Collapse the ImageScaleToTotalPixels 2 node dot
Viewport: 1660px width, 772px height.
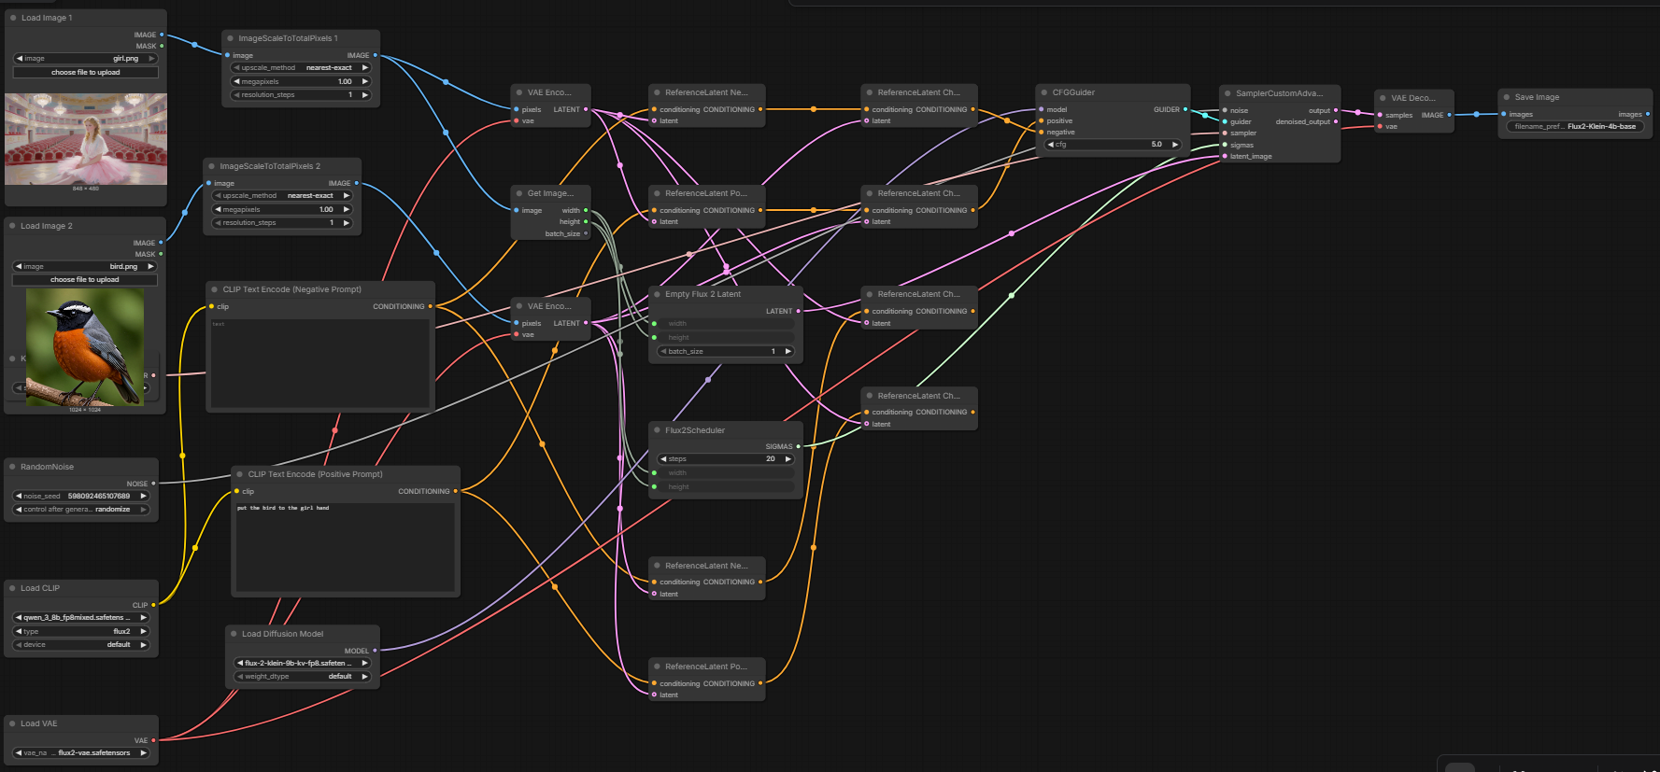coord(211,166)
